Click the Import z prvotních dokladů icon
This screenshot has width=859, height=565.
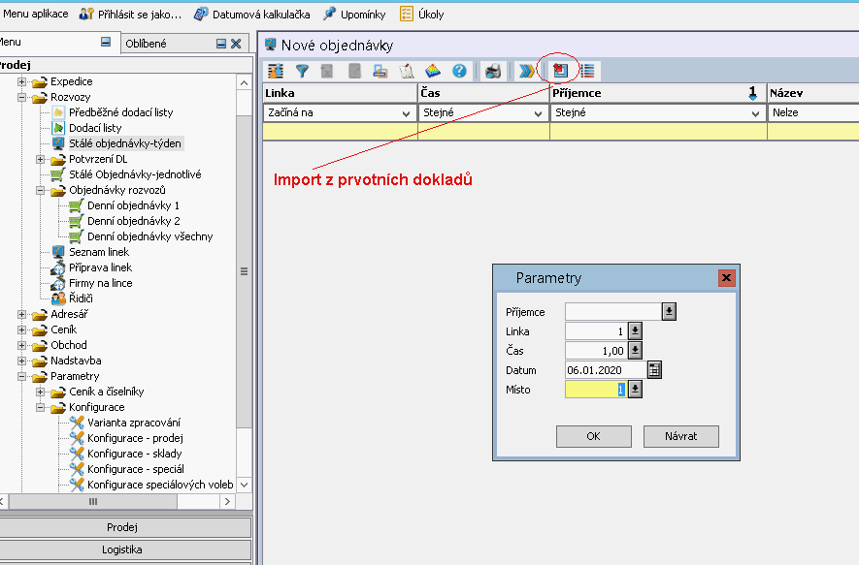click(560, 71)
